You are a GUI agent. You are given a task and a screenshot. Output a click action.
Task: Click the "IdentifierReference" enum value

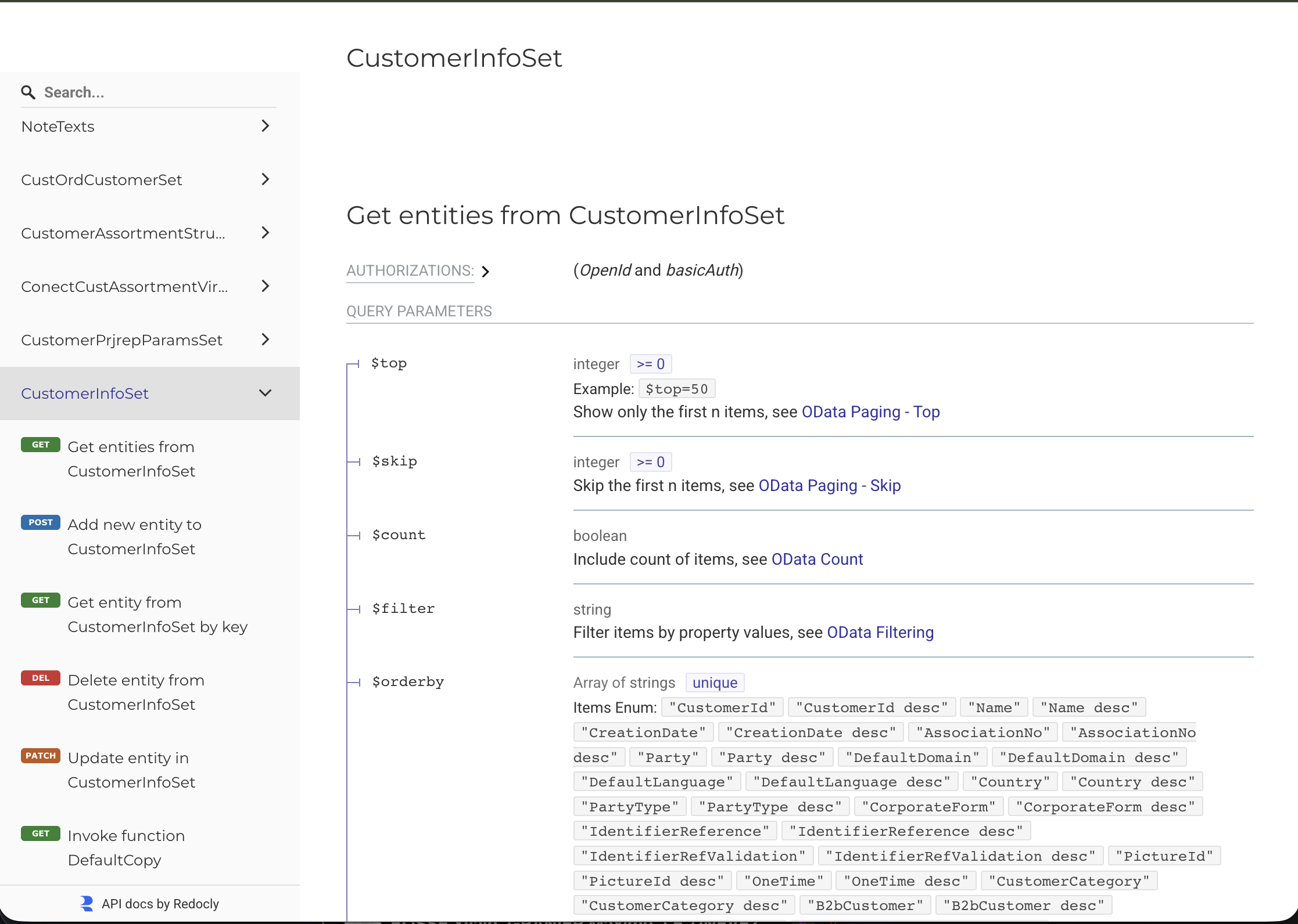coord(675,831)
